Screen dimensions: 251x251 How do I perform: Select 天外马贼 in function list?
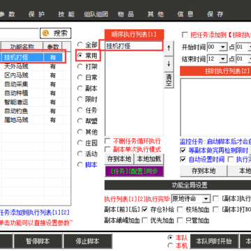(16, 66)
